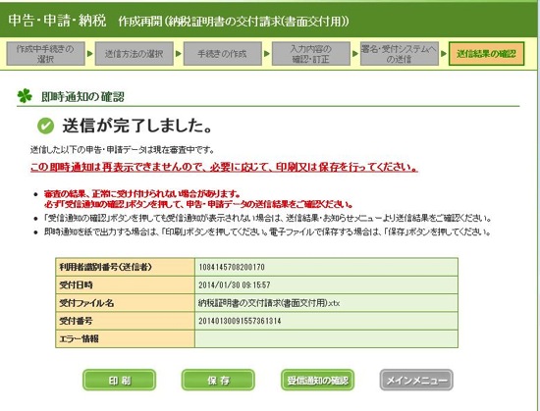Select step 送信方法の選択

click(x=134, y=54)
